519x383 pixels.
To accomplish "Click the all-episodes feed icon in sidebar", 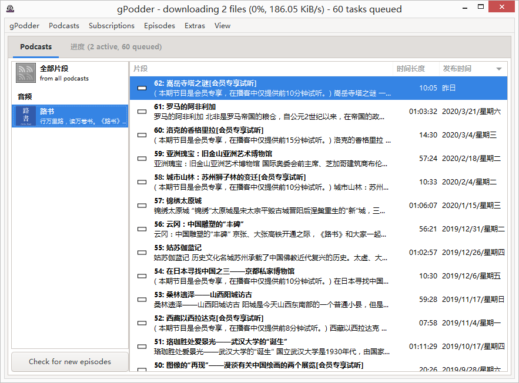I will 25,73.
